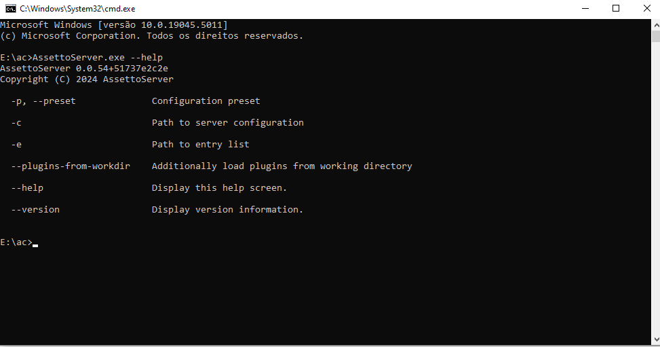The width and height of the screenshot is (660, 347).
Task: Click the --version option text
Action: (35, 210)
